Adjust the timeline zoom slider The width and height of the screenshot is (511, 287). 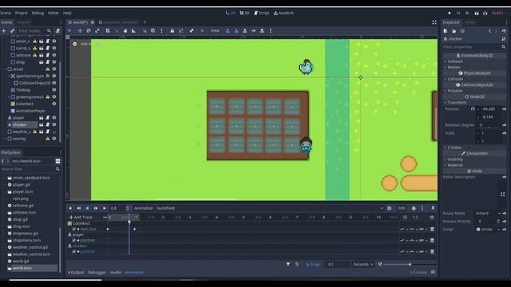tap(410, 264)
